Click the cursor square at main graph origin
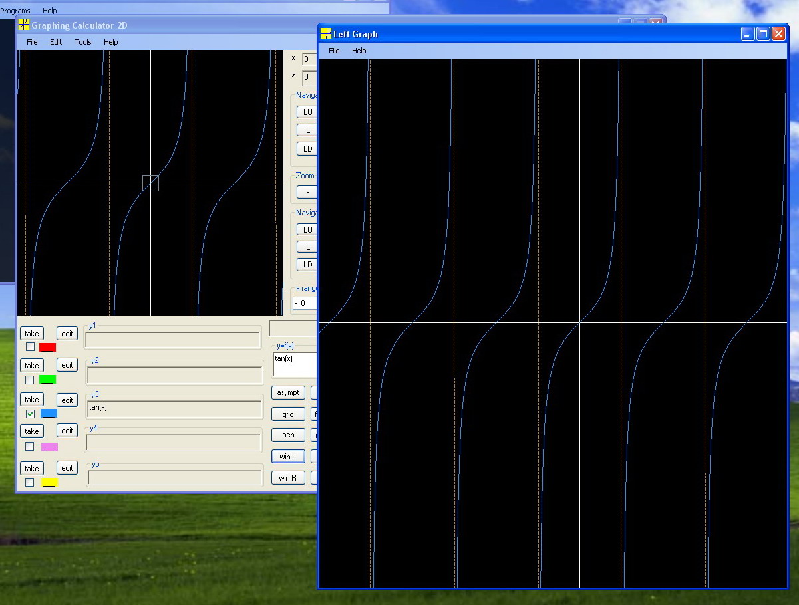The width and height of the screenshot is (799, 605). 150,183
